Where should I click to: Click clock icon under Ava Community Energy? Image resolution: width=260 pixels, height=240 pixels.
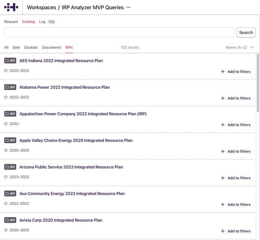tap(6, 204)
